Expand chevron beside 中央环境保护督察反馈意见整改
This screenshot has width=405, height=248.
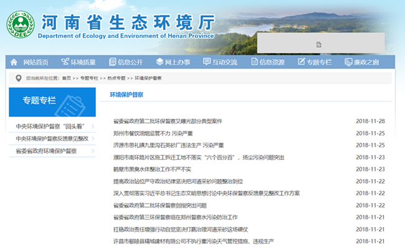93,139
